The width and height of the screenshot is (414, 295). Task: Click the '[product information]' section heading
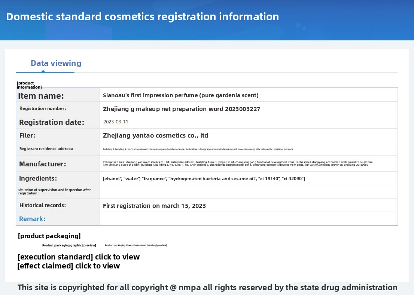click(x=29, y=85)
